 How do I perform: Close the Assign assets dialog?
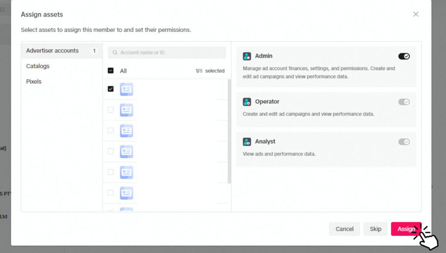click(x=416, y=14)
